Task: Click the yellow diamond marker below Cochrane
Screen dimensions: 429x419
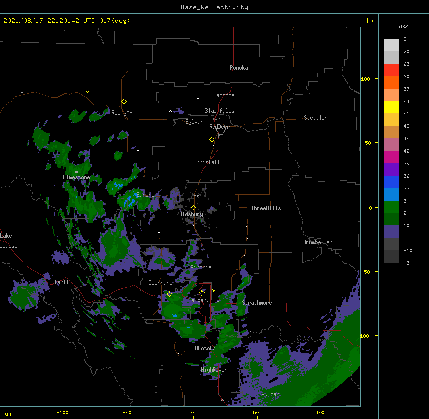Action: coord(169,294)
